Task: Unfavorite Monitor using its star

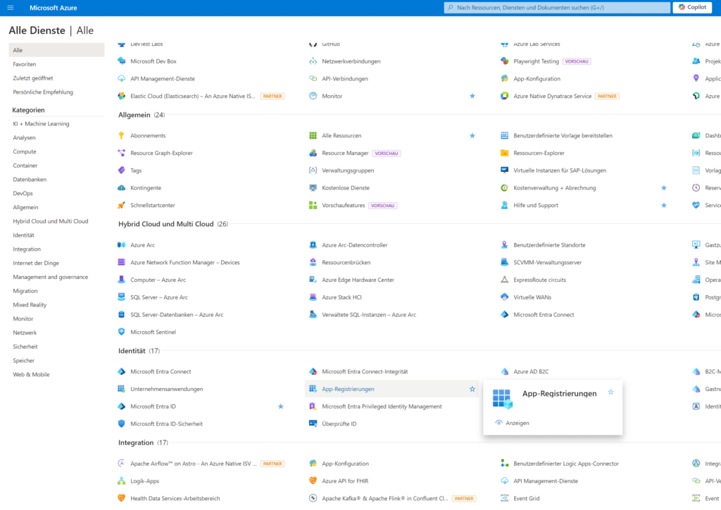Action: [472, 96]
